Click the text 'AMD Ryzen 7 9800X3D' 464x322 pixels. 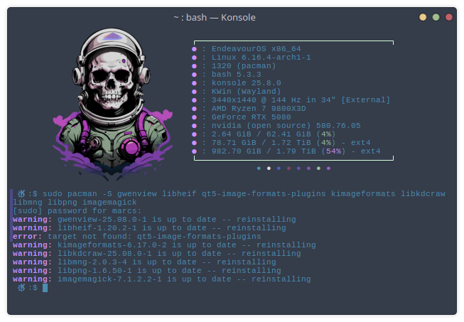click(x=259, y=109)
